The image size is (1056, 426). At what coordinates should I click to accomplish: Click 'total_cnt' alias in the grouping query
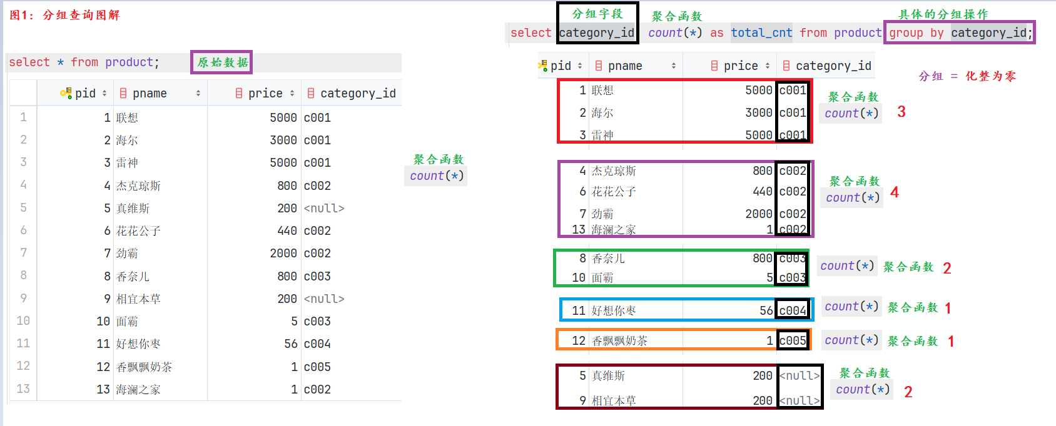(761, 32)
